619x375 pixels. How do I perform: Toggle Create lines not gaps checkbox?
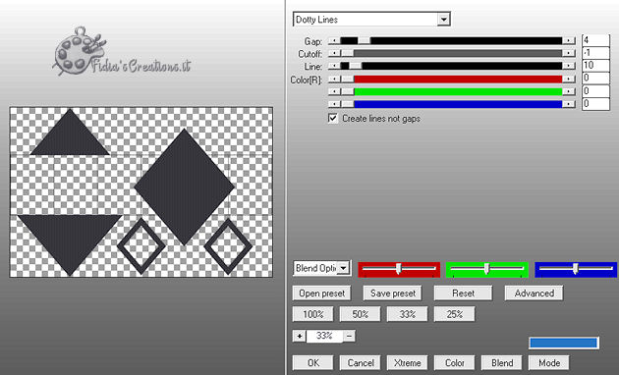(x=333, y=119)
